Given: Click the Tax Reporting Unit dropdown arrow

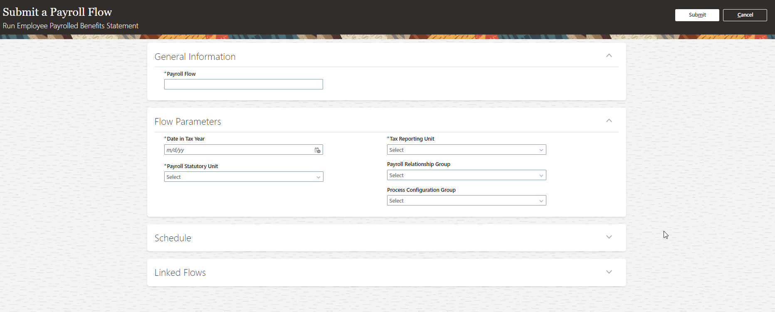Looking at the screenshot, I should tap(541, 150).
